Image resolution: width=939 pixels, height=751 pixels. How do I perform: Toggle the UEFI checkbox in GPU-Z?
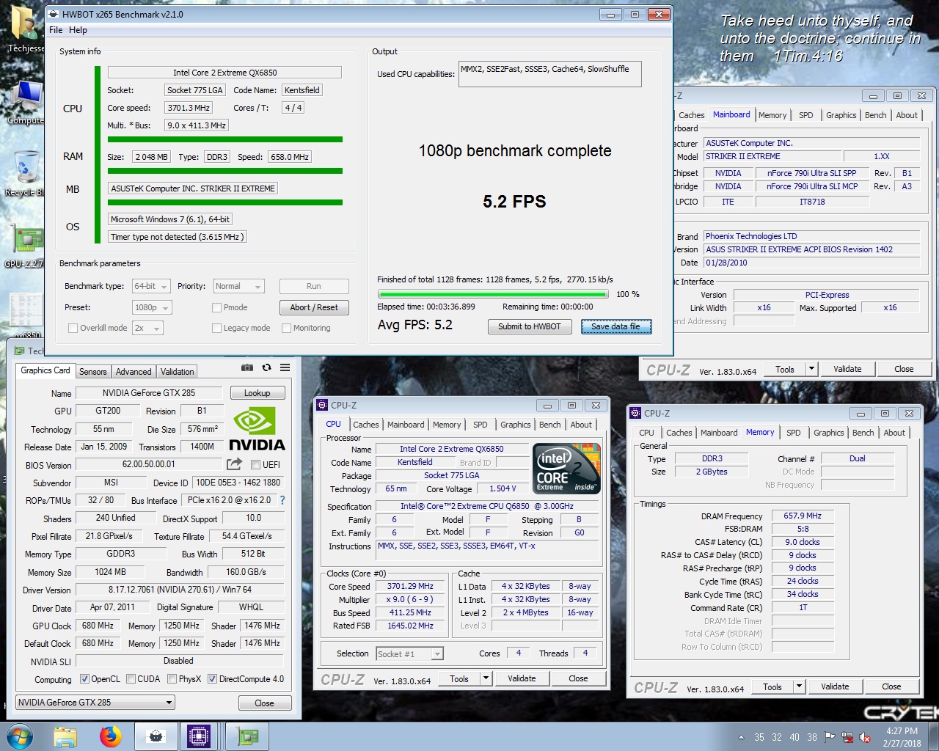pos(255,464)
